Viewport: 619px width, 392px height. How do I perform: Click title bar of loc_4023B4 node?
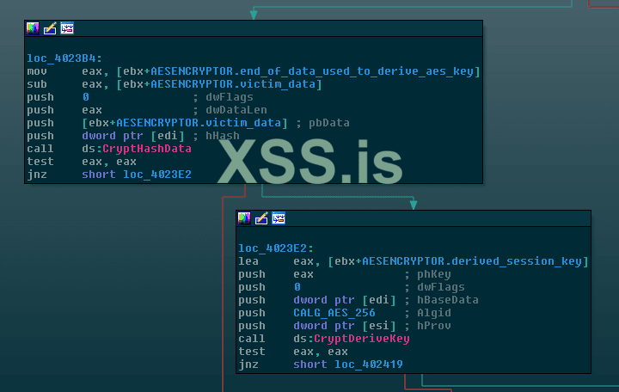pos(254,28)
